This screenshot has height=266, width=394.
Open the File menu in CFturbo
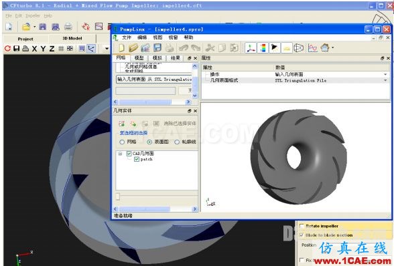(x=9, y=16)
